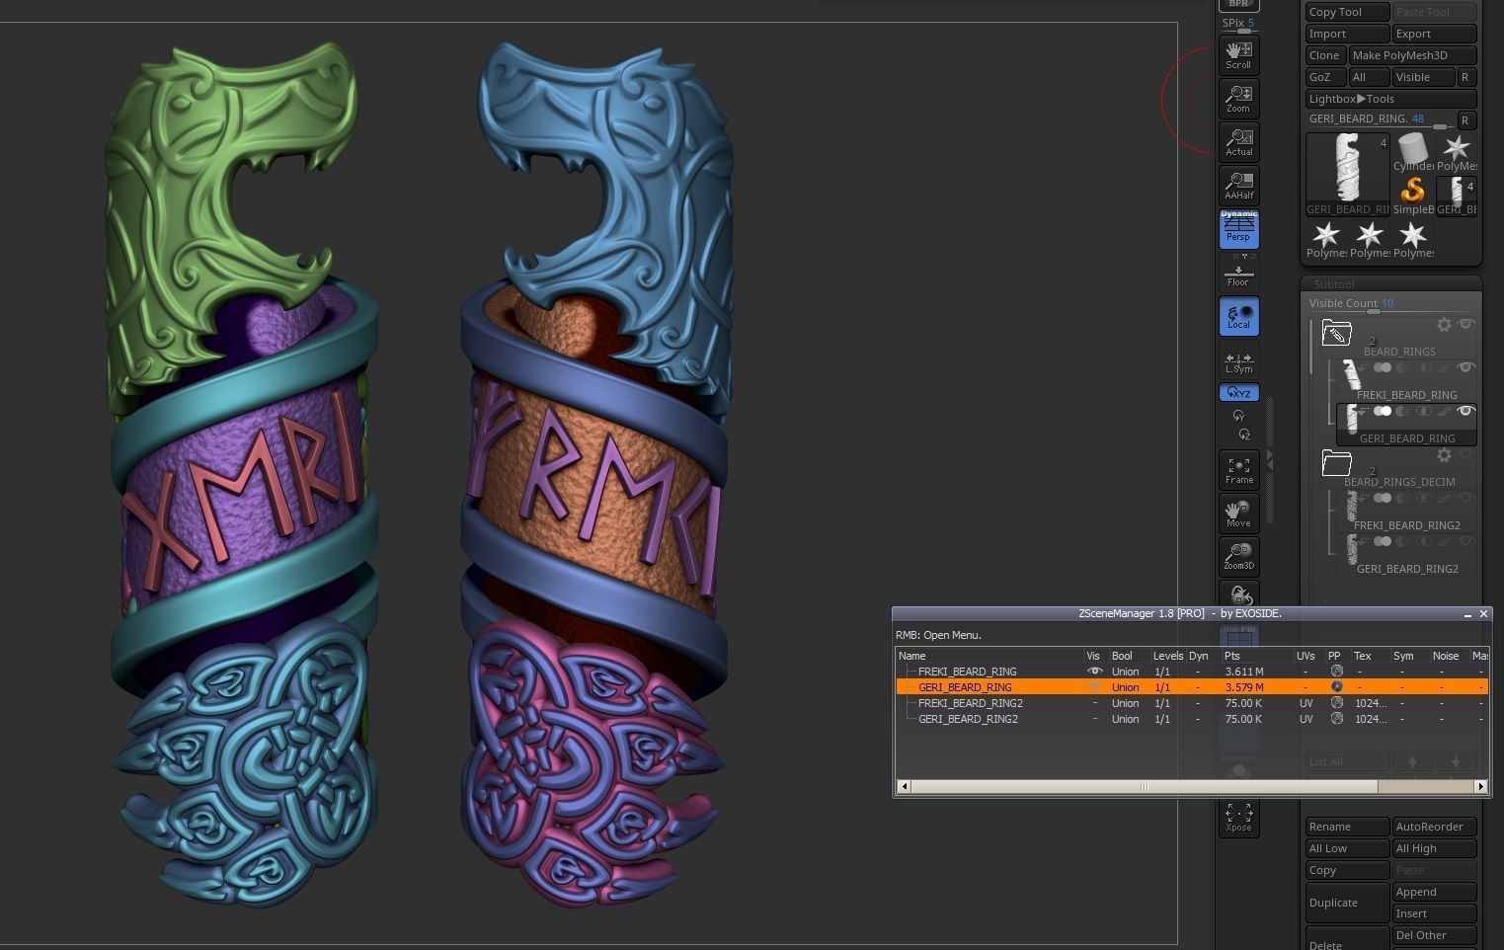Click ZSceneManager scrollbar right arrow
This screenshot has height=950, width=1504.
coord(1481,787)
